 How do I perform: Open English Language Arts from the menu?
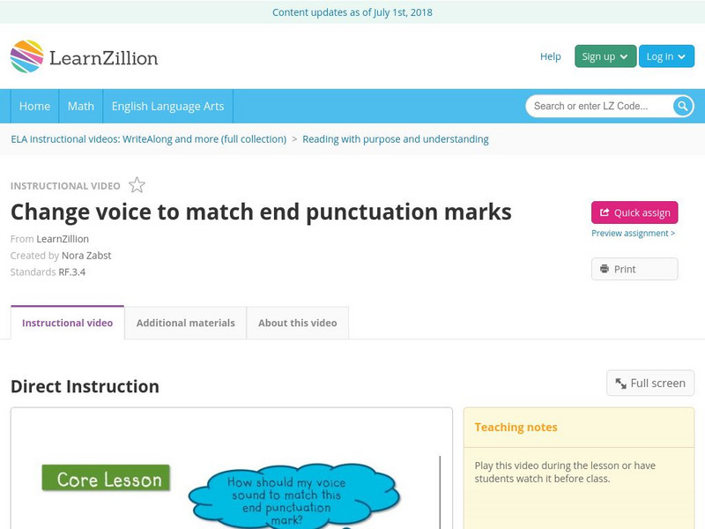(171, 106)
